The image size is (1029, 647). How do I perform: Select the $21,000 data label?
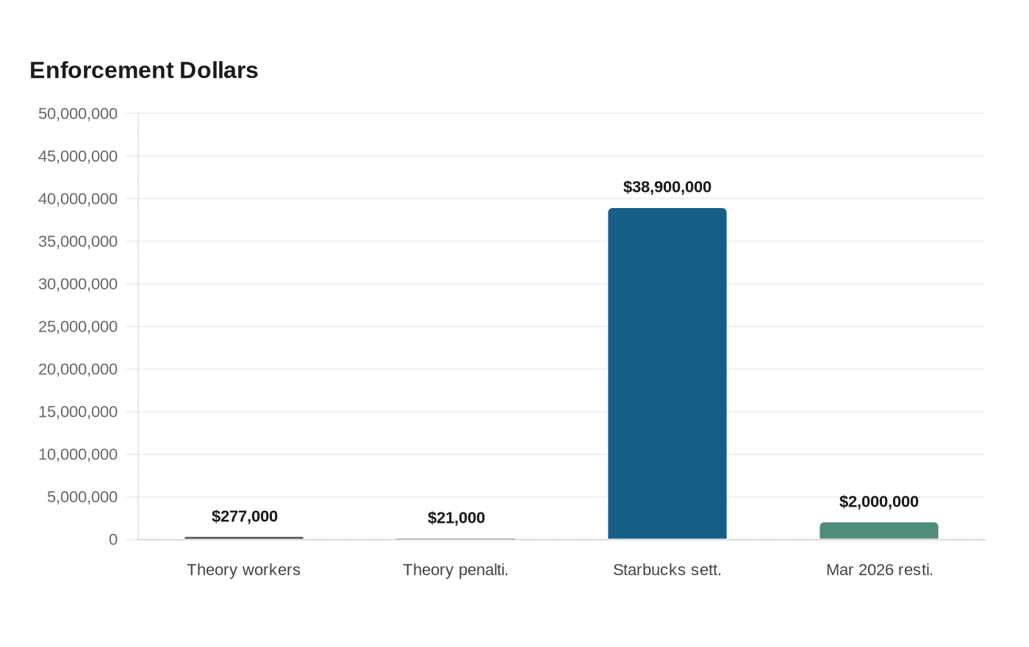(x=456, y=518)
